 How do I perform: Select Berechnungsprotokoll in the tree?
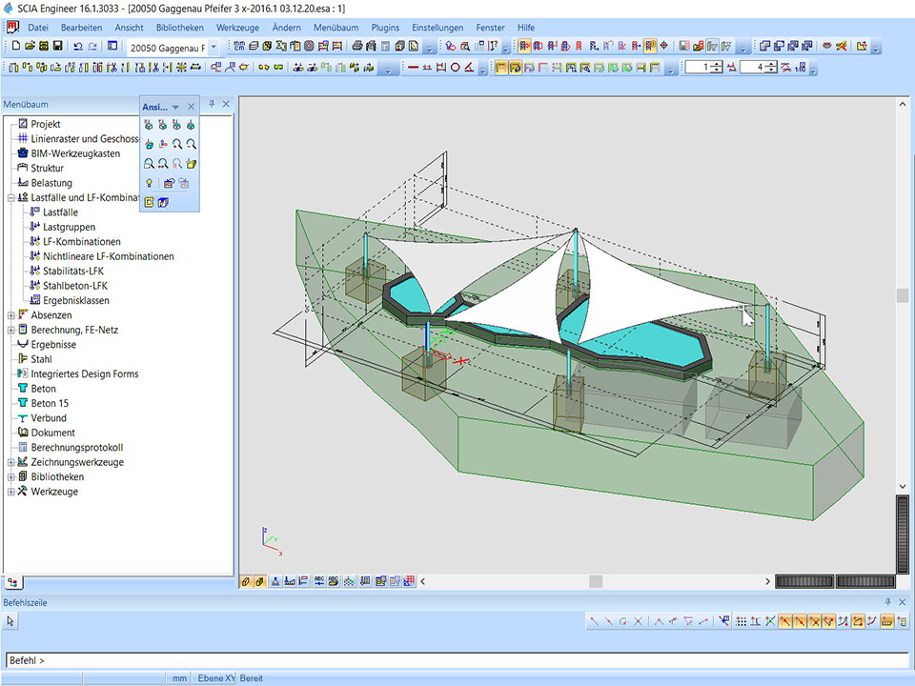[x=76, y=448]
